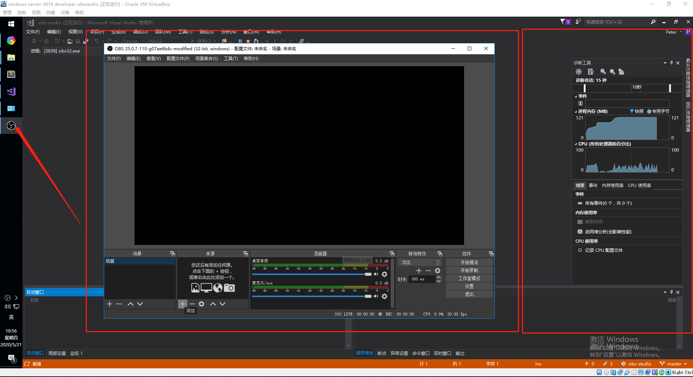Viewport: 693px width, 377px height.
Task: Move scene down in Scenes panel
Action: point(140,304)
